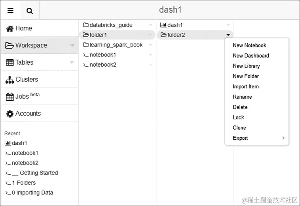The height and width of the screenshot is (206, 300).
Task: Click the Home house icon
Action: [10, 28]
